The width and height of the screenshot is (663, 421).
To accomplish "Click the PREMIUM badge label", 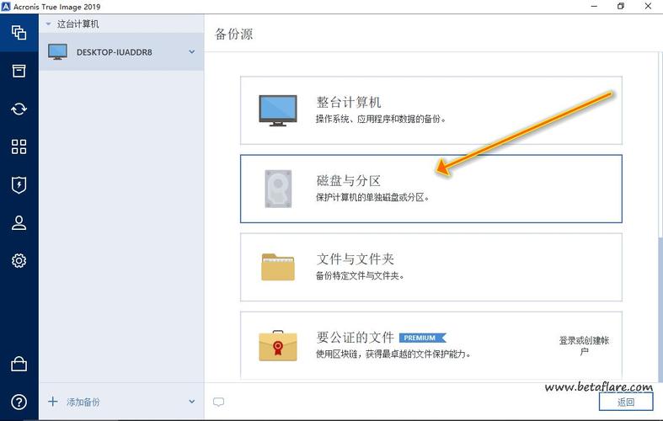I will (422, 338).
